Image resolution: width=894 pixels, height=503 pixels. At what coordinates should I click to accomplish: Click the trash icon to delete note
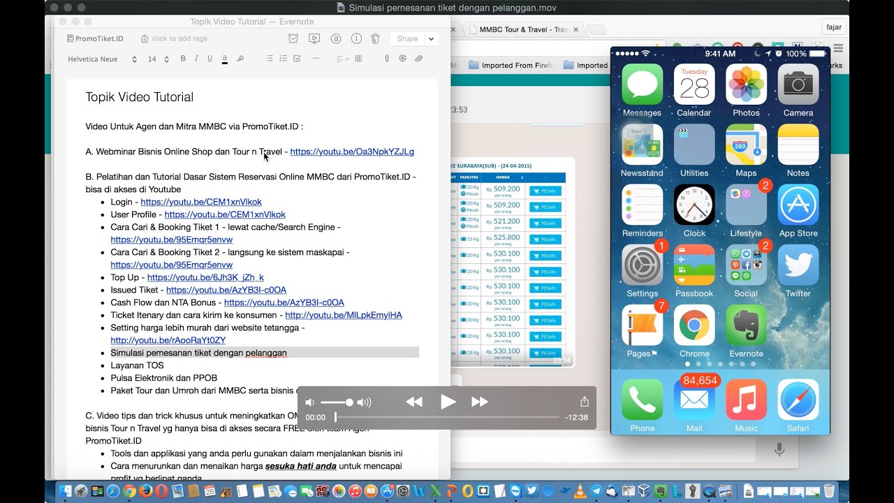[375, 39]
